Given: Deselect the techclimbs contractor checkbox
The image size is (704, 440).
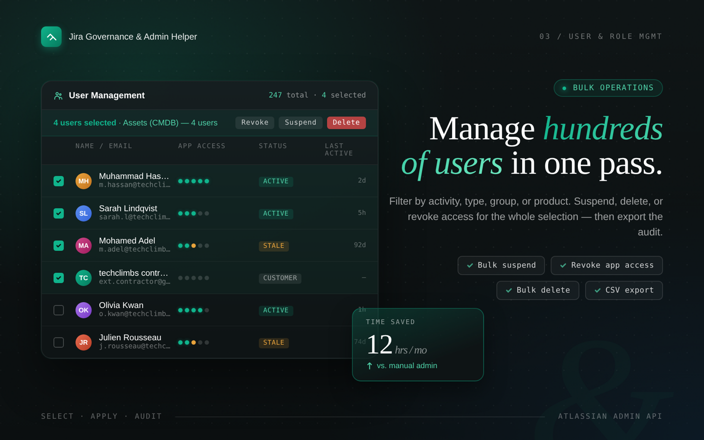Looking at the screenshot, I should 59,278.
